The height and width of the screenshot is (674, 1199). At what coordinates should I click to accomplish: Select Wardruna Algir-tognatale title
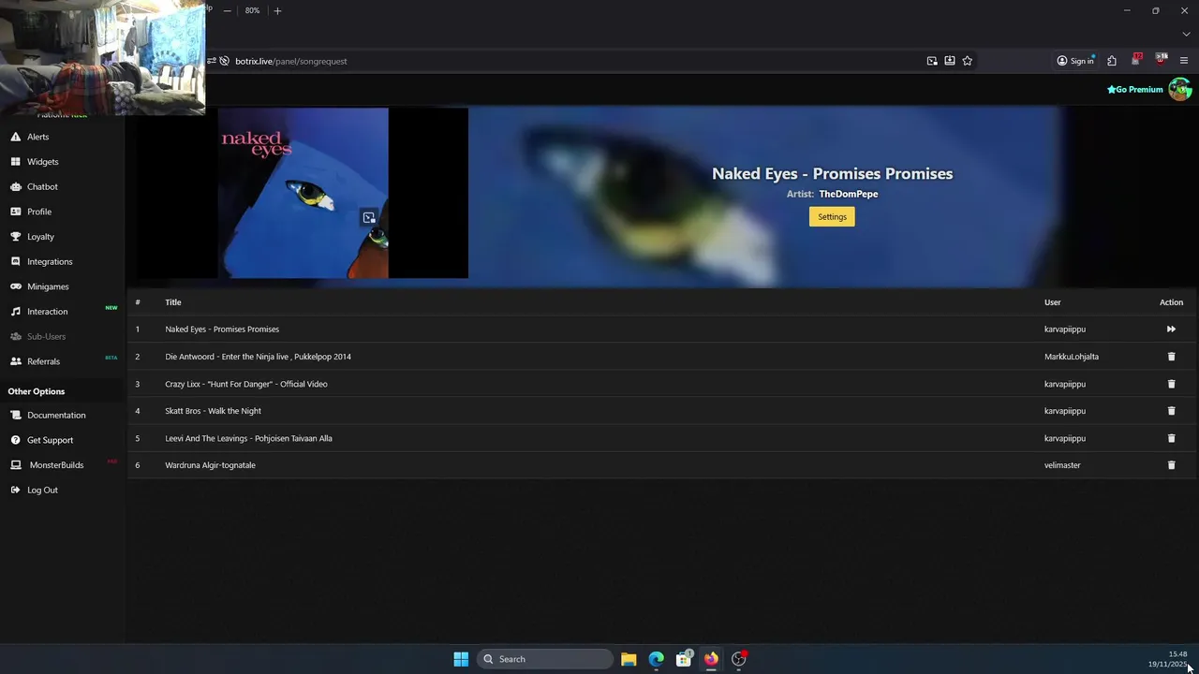[210, 465]
